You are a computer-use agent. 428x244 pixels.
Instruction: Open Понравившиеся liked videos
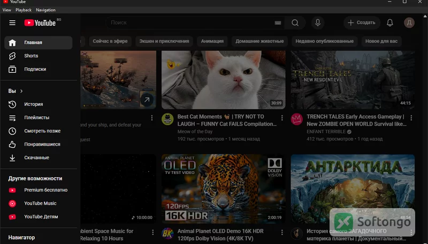click(38, 144)
